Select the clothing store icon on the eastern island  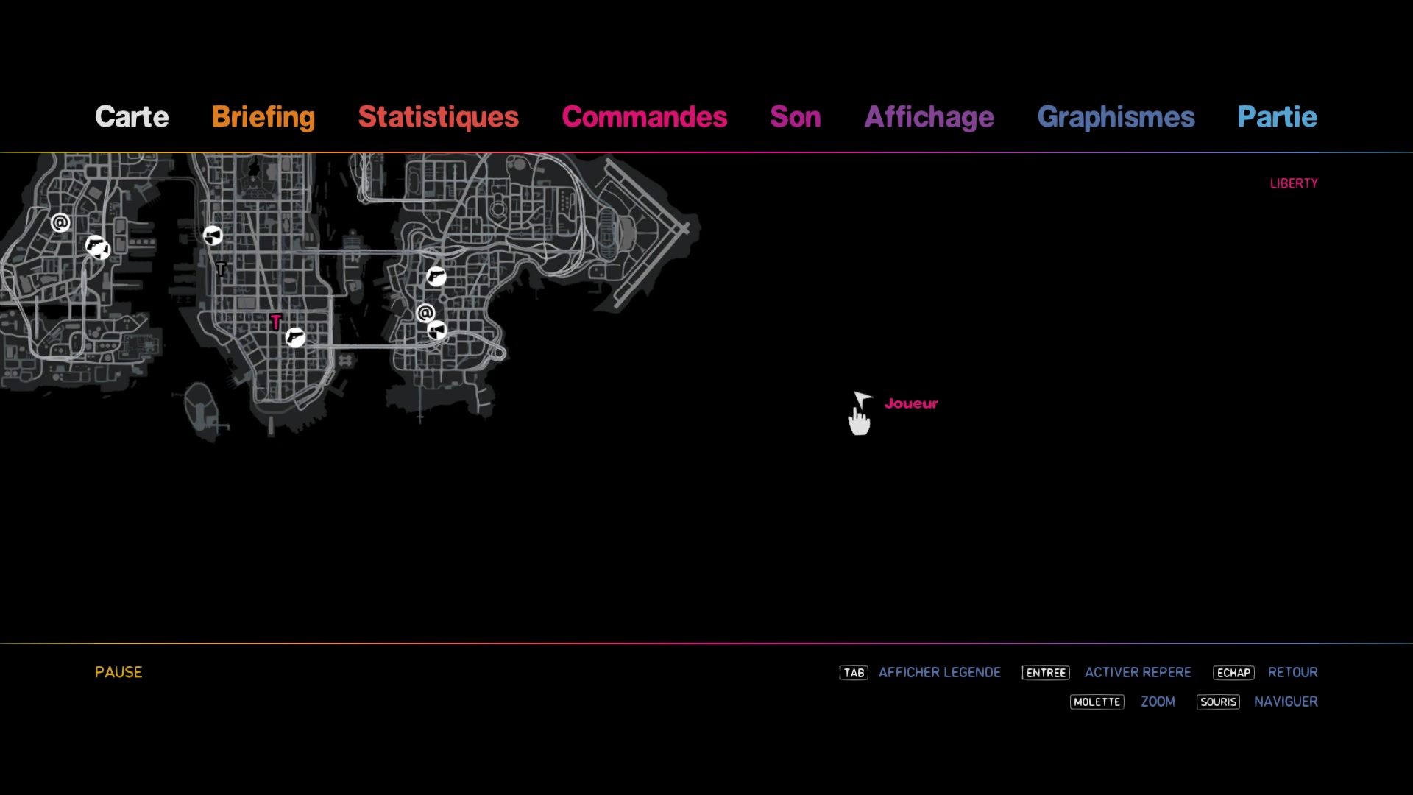point(437,331)
